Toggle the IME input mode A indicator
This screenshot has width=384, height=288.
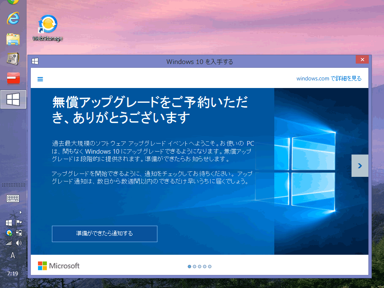coord(13,256)
